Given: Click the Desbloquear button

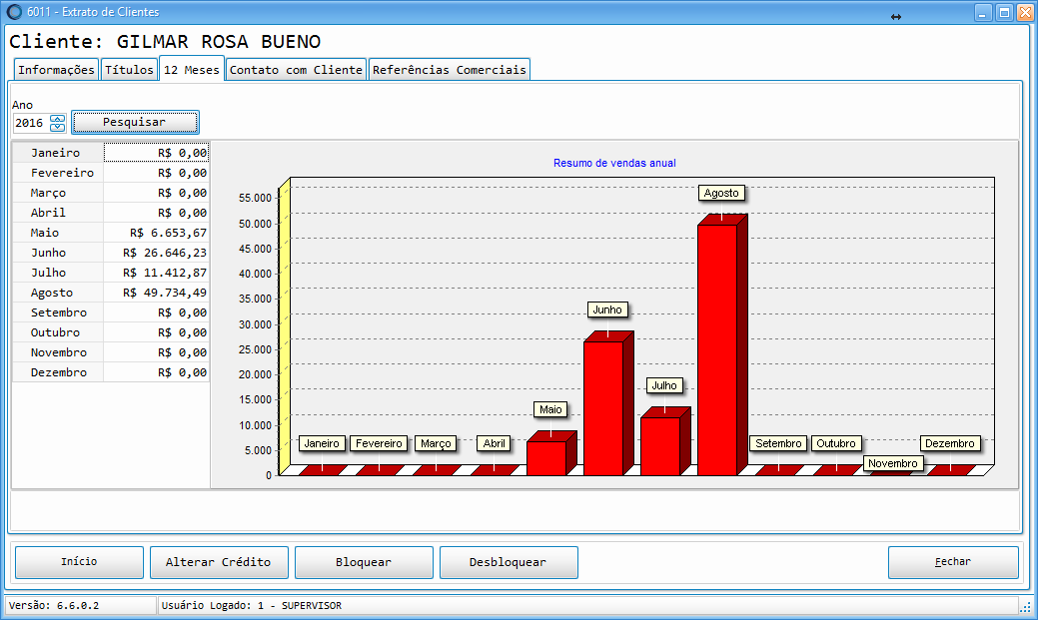Looking at the screenshot, I should tap(509, 562).
